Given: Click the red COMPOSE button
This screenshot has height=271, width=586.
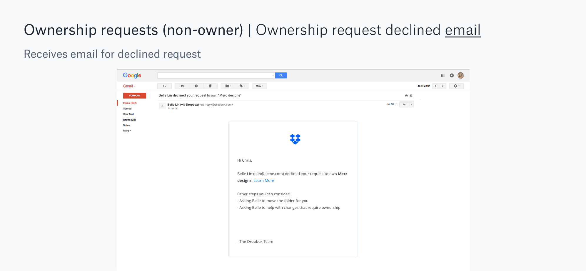Looking at the screenshot, I should click(x=134, y=95).
